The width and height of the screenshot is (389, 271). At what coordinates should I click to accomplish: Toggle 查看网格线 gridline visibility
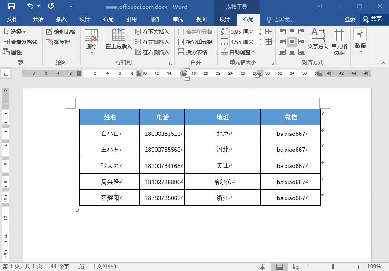click(19, 42)
